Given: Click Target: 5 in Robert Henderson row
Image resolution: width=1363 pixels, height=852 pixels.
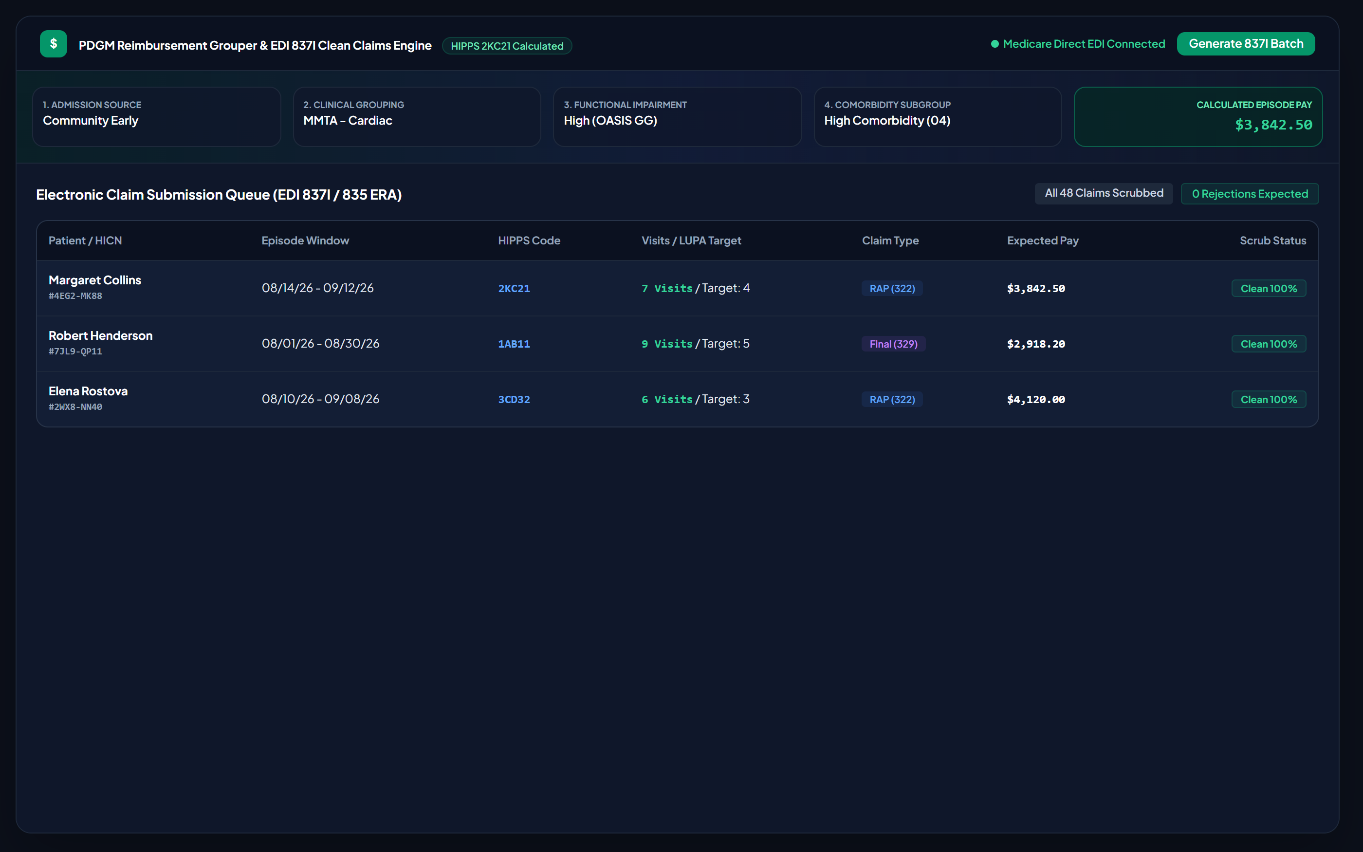Looking at the screenshot, I should (725, 344).
